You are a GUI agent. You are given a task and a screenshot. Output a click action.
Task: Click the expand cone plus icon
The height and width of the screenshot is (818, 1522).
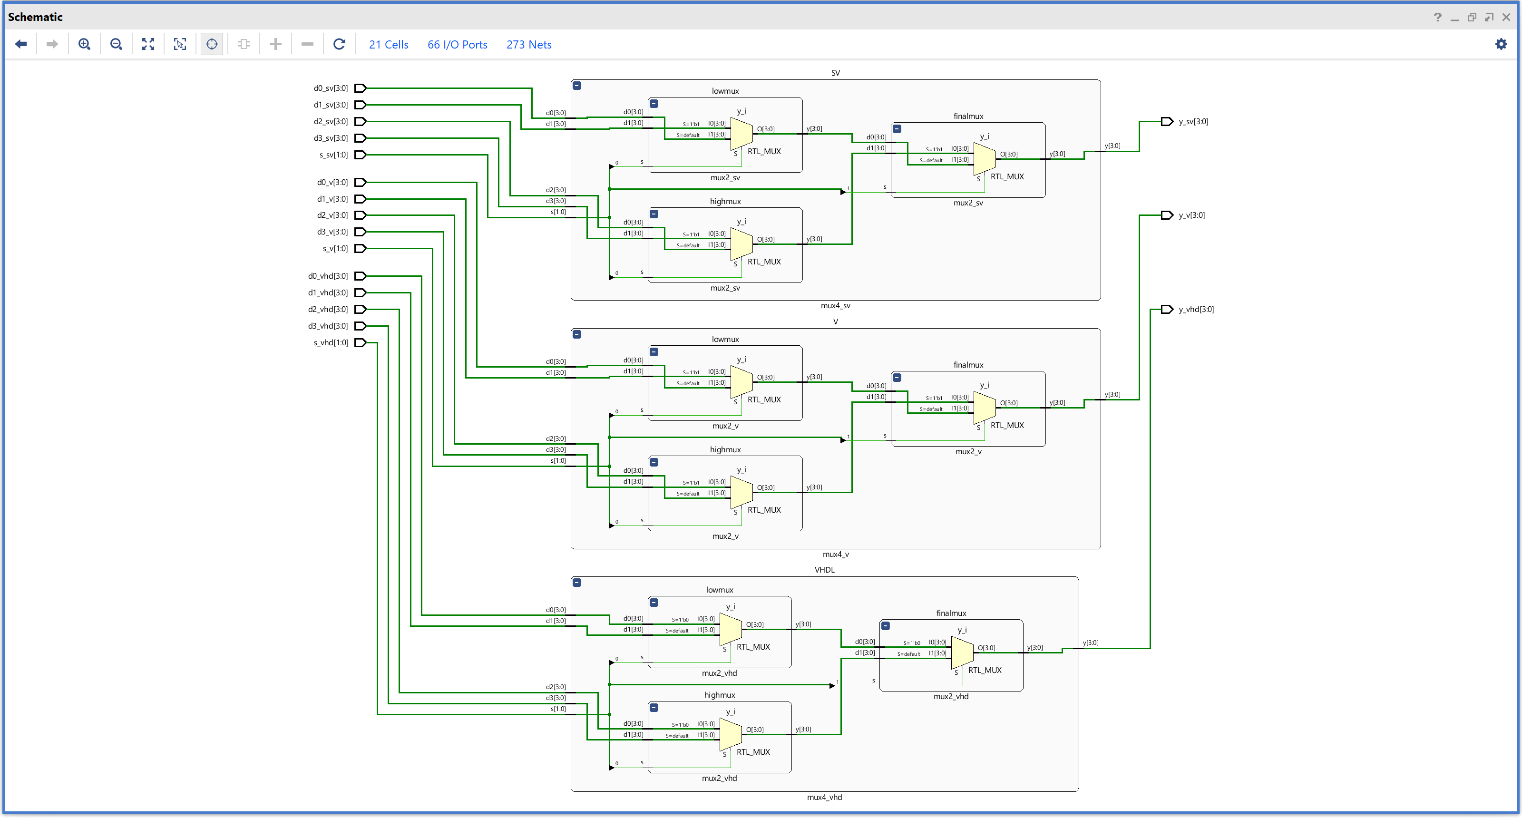click(x=275, y=44)
